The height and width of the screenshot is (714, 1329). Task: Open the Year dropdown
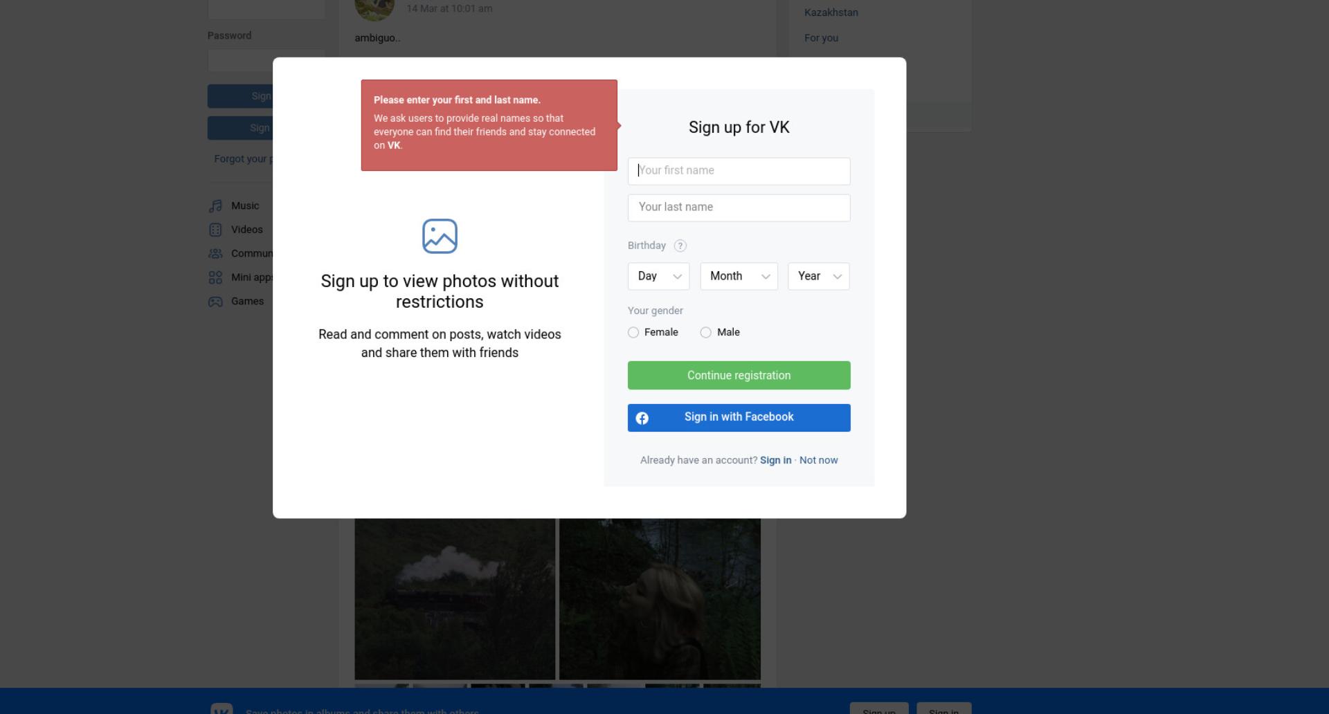(x=818, y=276)
